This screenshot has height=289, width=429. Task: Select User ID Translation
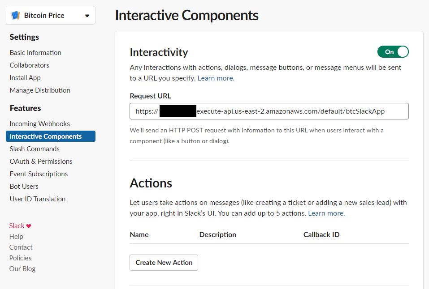tap(38, 199)
